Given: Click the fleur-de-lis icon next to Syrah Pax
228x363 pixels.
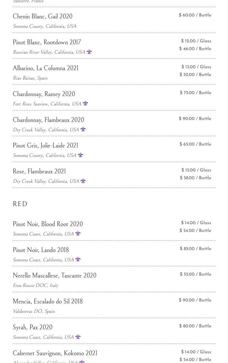Looking at the screenshot, I should (x=78, y=337).
